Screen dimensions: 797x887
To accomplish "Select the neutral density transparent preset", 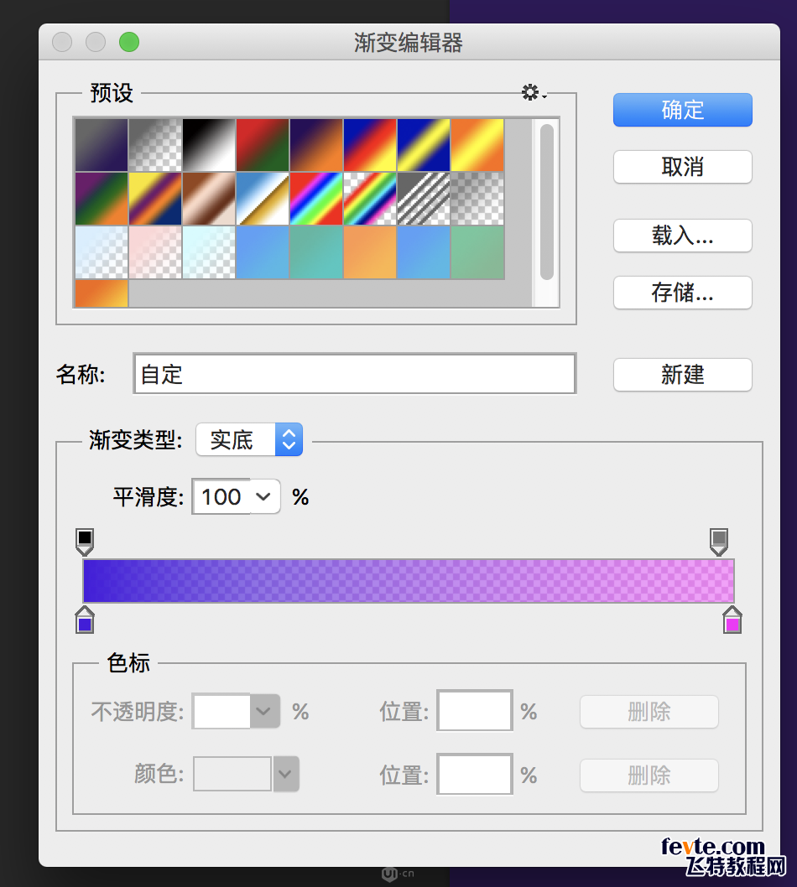I will tap(477, 199).
